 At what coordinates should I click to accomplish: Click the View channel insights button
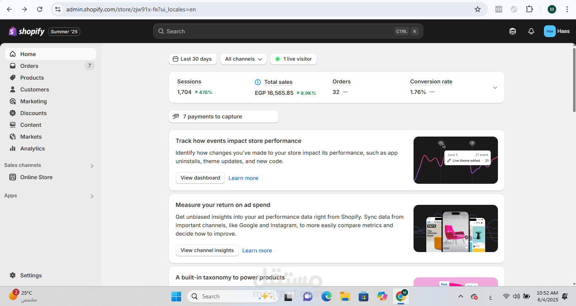pyautogui.click(x=207, y=250)
